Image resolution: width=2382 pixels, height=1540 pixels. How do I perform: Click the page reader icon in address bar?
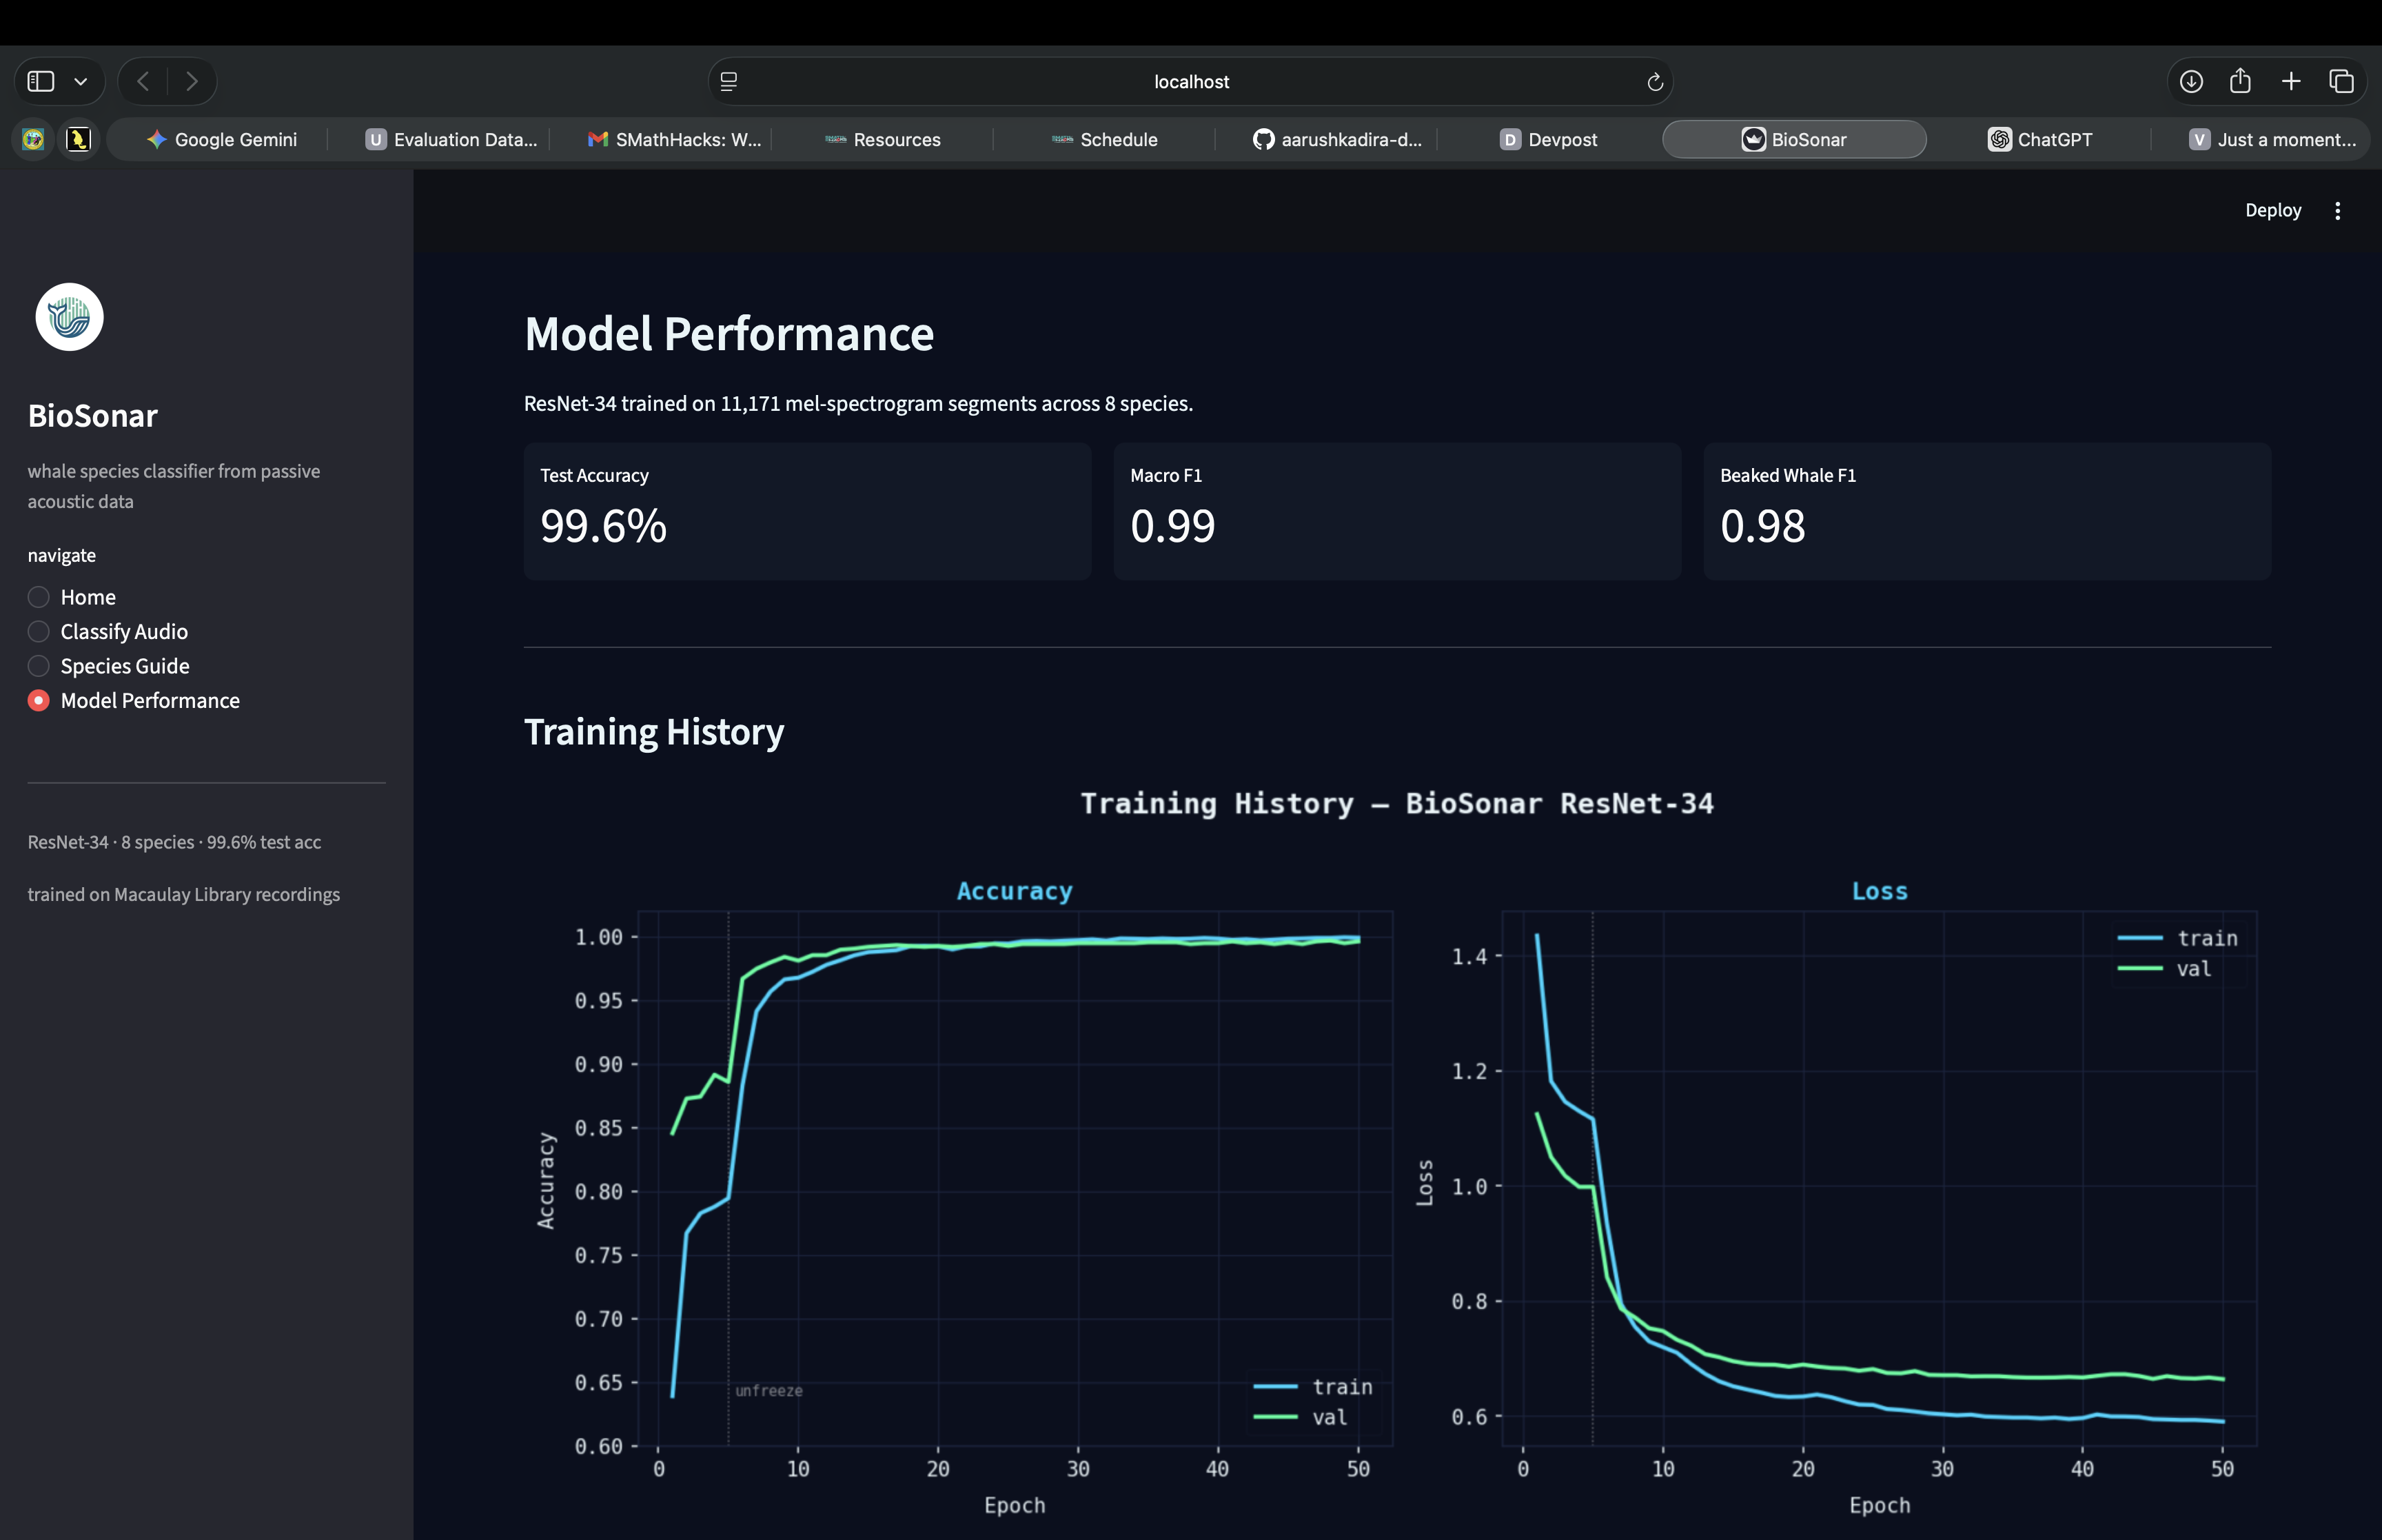coord(729,82)
